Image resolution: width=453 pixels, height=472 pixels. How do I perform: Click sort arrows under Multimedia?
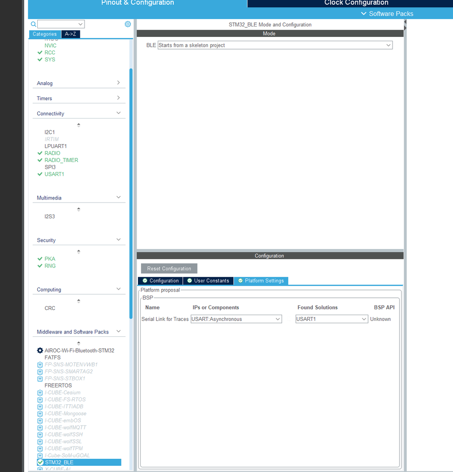tap(78, 209)
